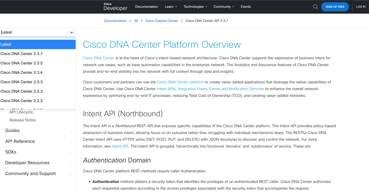Open API Lifecycle in sidebar
369x193 pixels.
[21, 112]
